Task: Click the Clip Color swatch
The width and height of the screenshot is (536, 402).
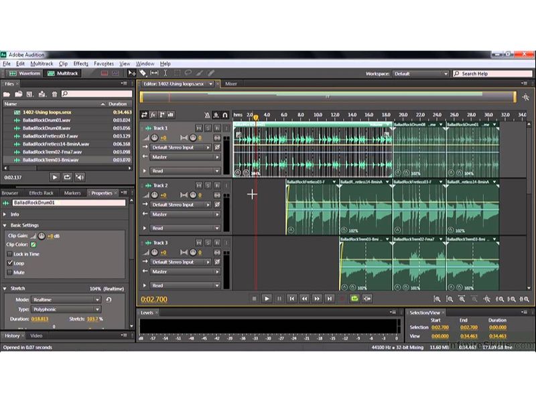Action: tap(33, 245)
